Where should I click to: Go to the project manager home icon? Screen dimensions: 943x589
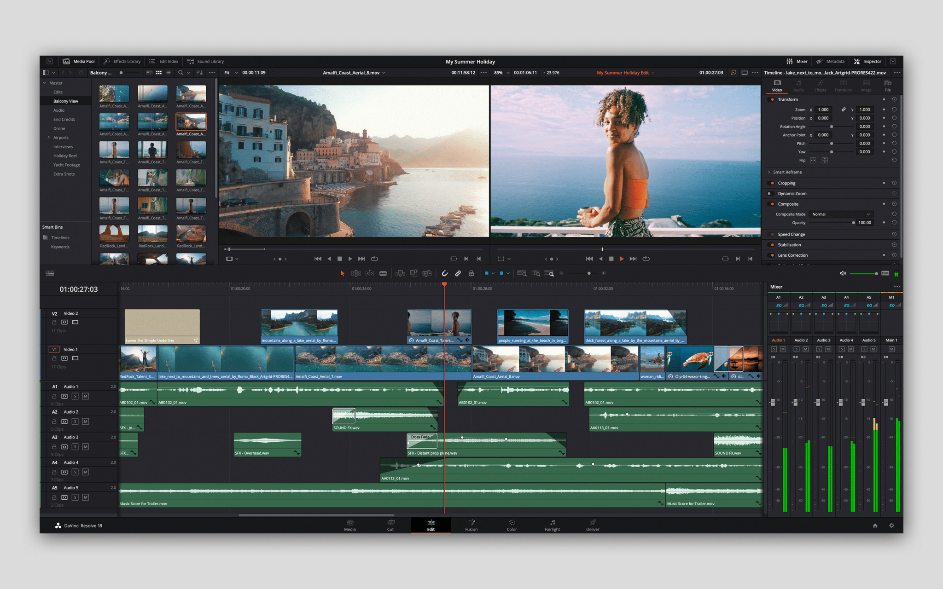[x=875, y=525]
